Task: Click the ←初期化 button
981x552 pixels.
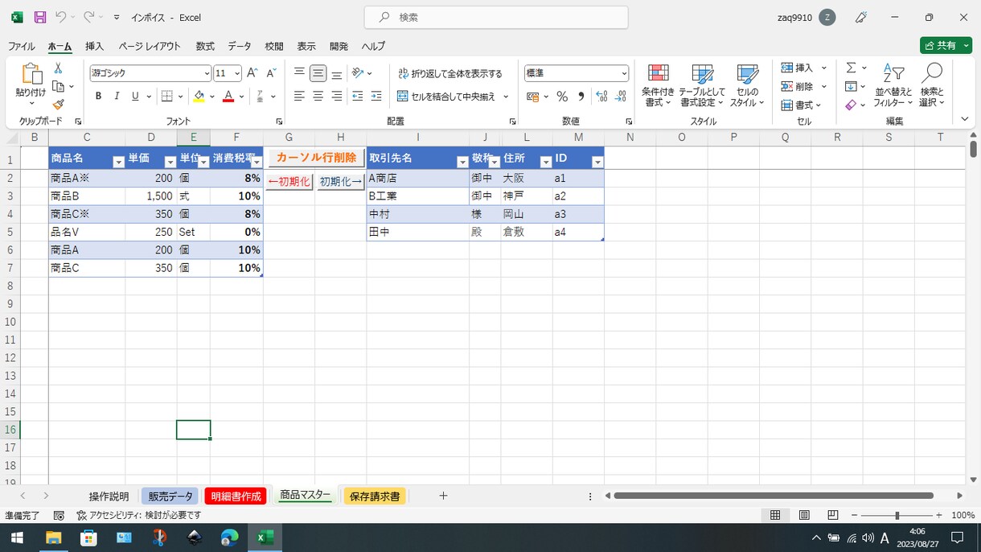Action: tap(289, 182)
